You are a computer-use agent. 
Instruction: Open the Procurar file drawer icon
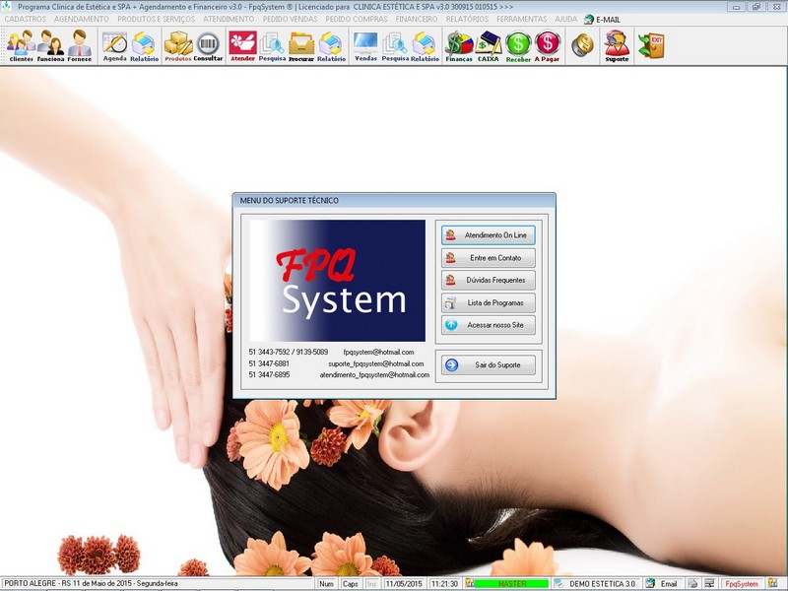[x=301, y=46]
